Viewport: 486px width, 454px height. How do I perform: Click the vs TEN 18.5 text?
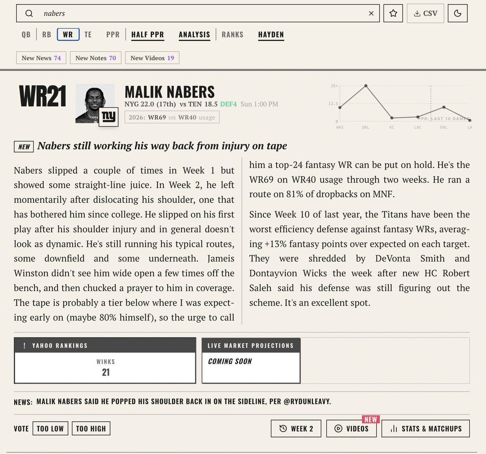(198, 104)
